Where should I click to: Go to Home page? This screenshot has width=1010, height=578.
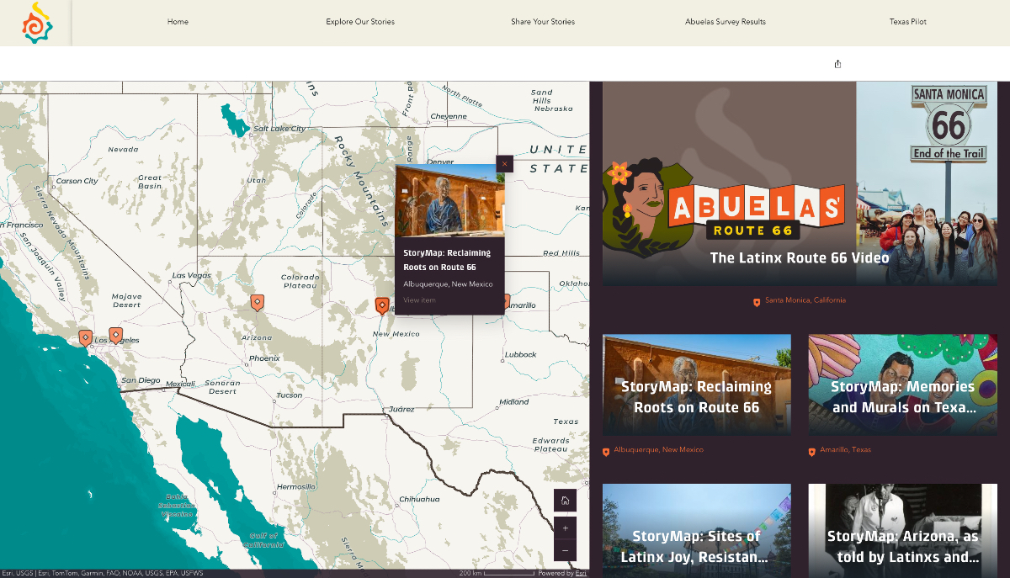[178, 22]
